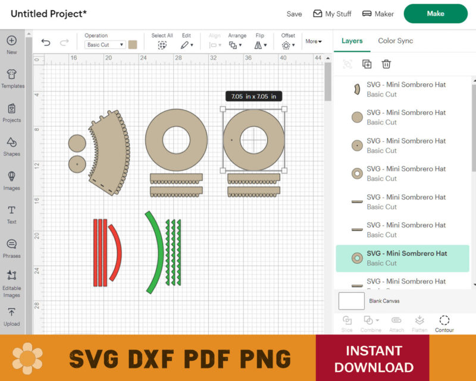Open the Operation Basic Cut dropdown
476x381 pixels.
[105, 45]
